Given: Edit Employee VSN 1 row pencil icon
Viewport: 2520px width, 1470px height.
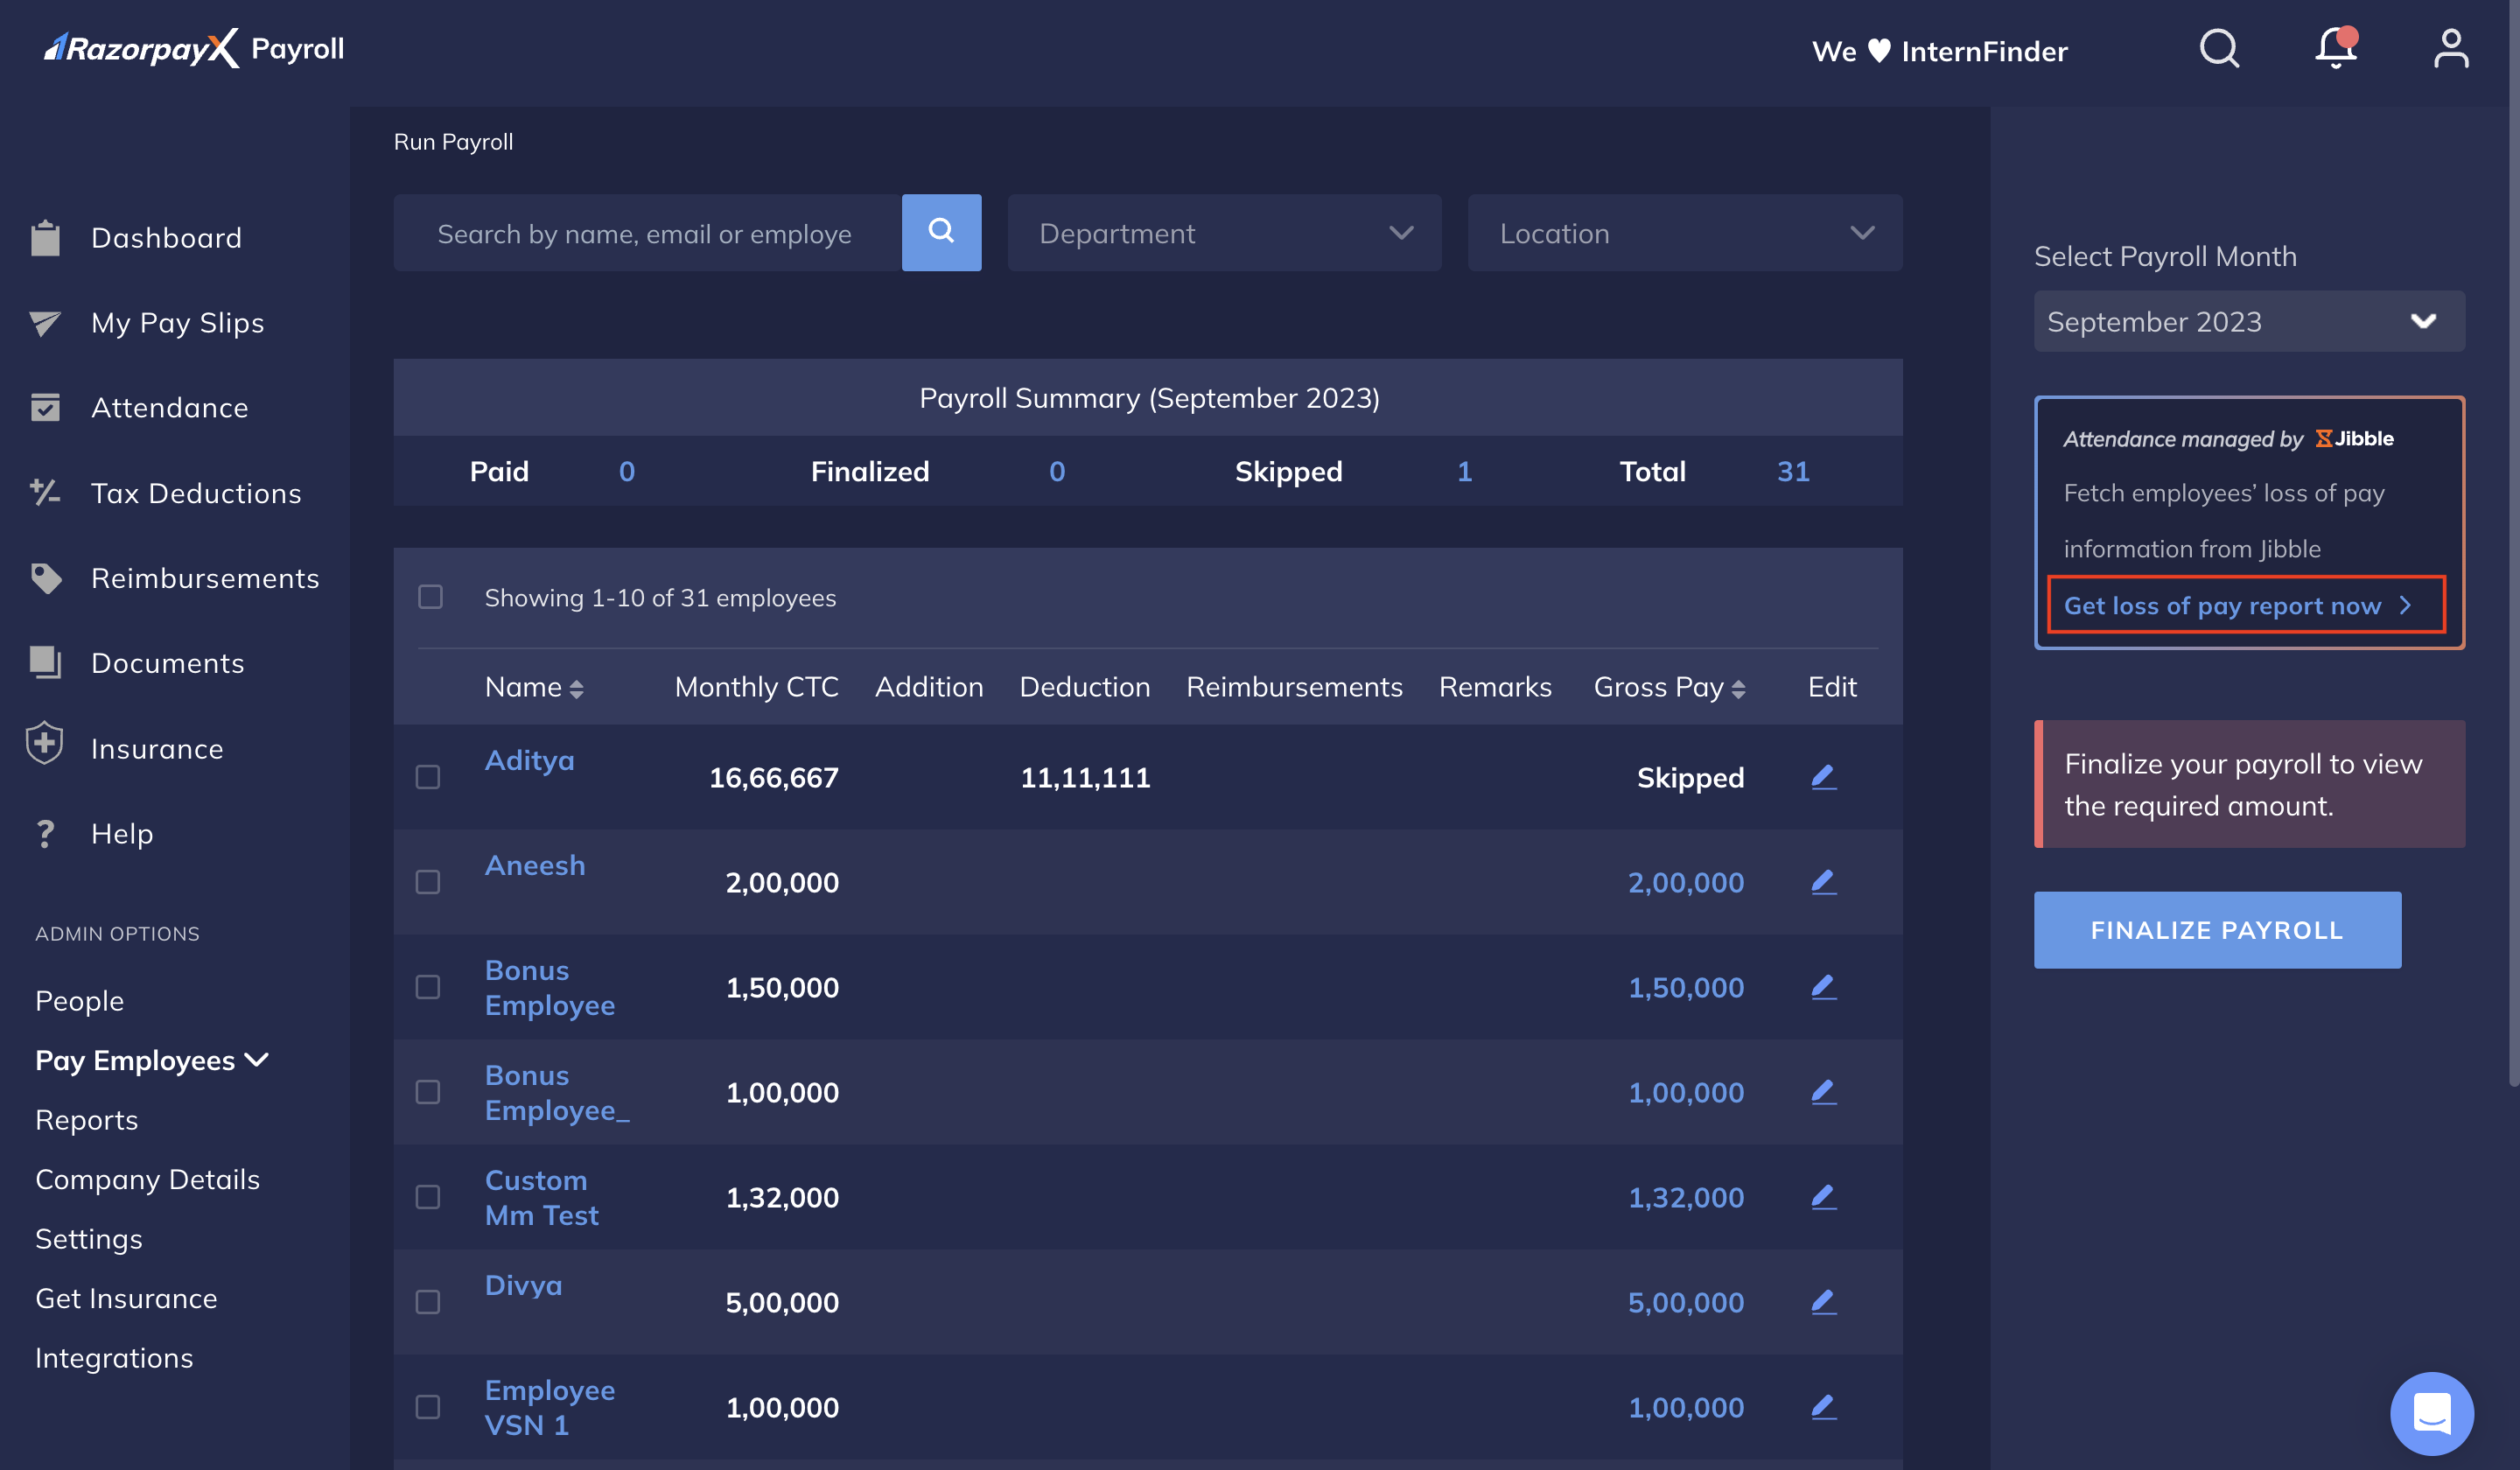Looking at the screenshot, I should 1823,1407.
